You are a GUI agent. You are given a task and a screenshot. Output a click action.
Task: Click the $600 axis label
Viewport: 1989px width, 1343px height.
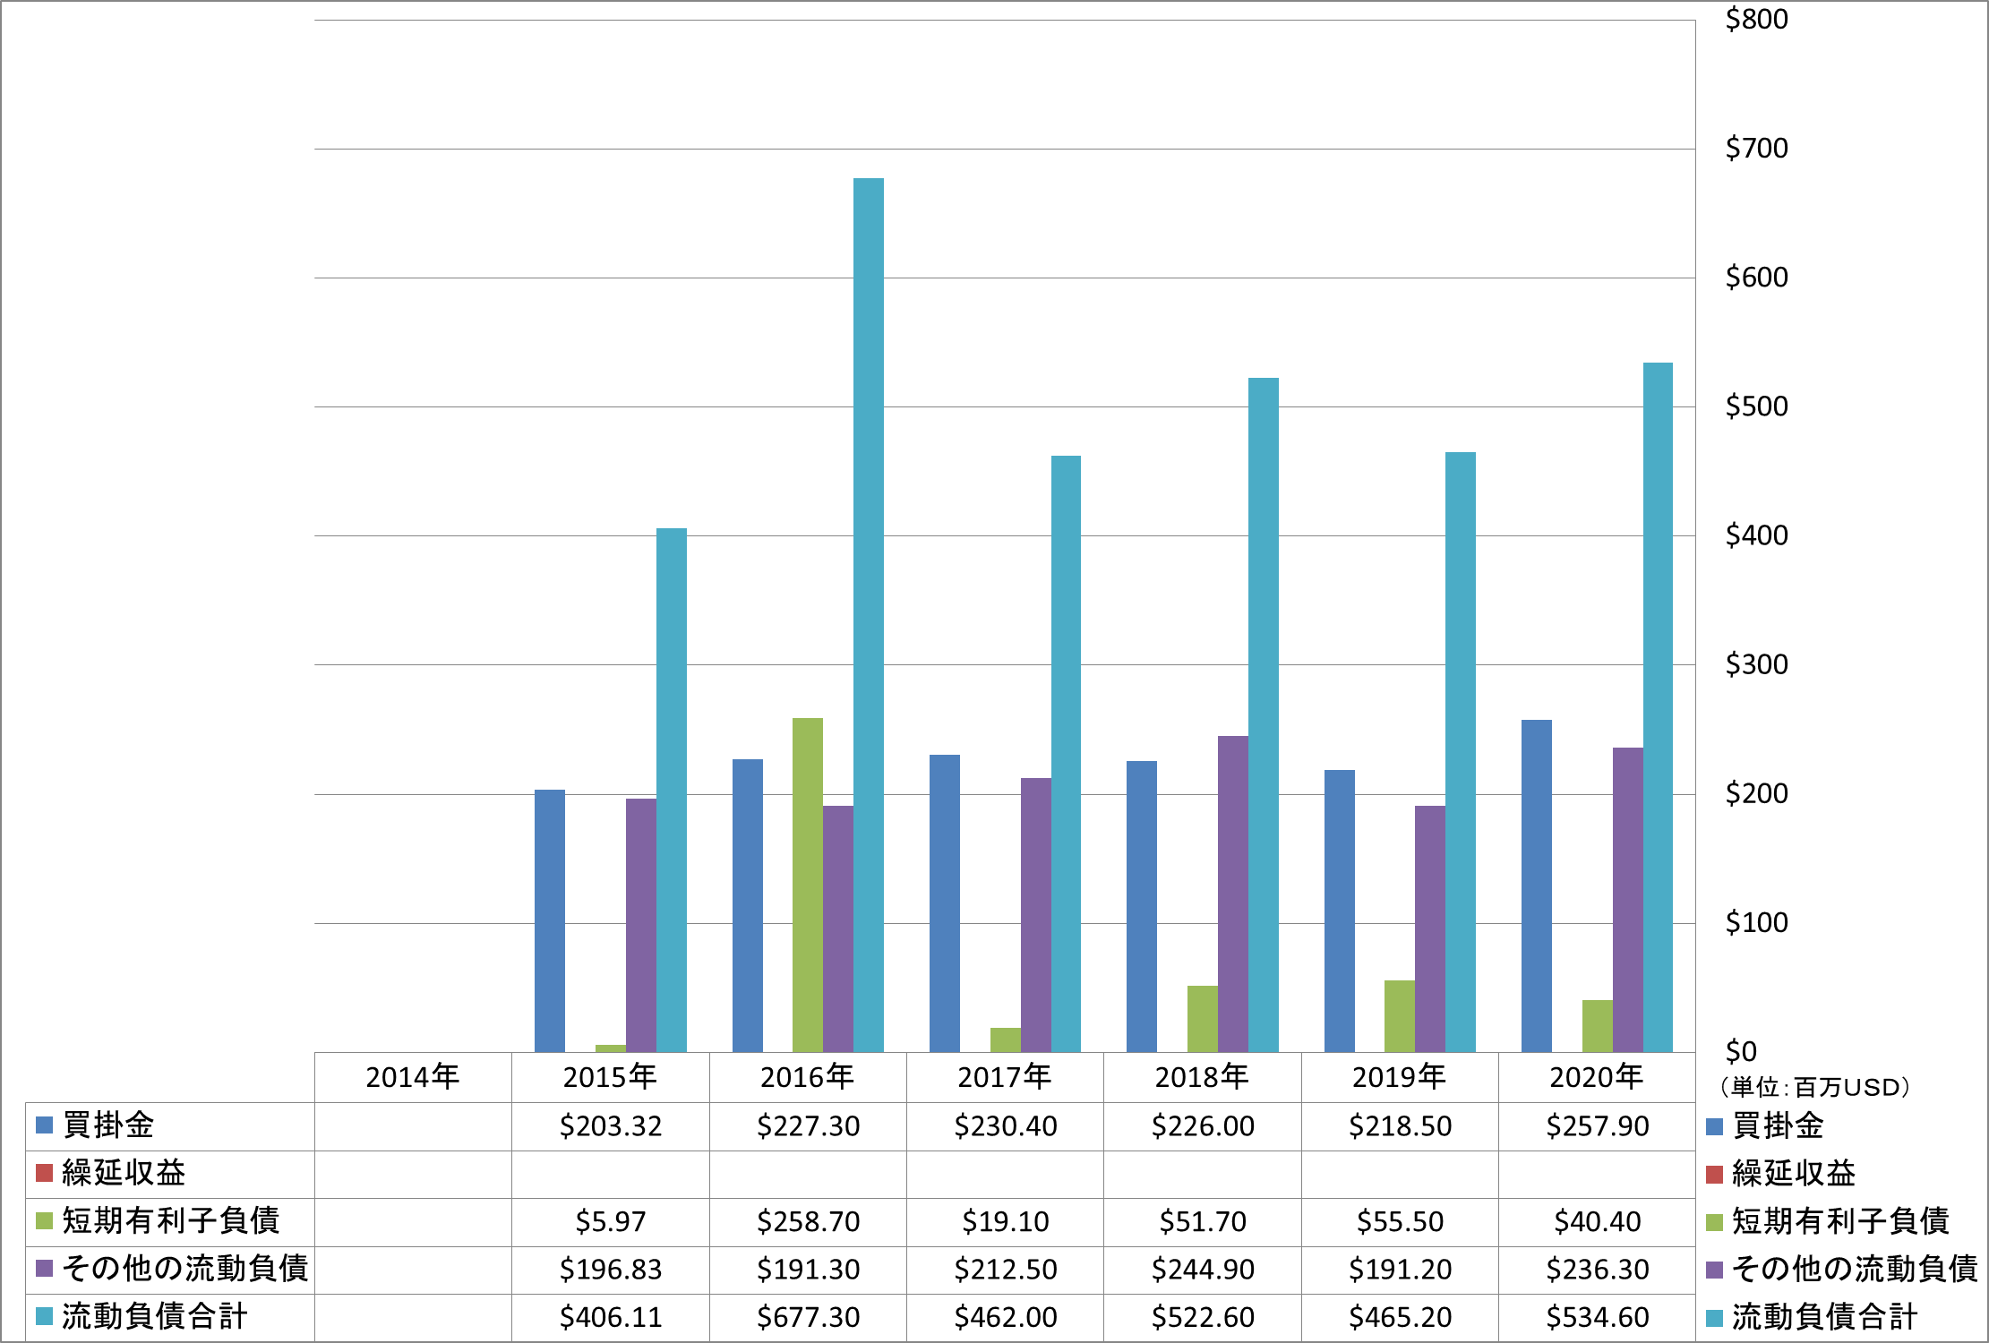[1756, 278]
